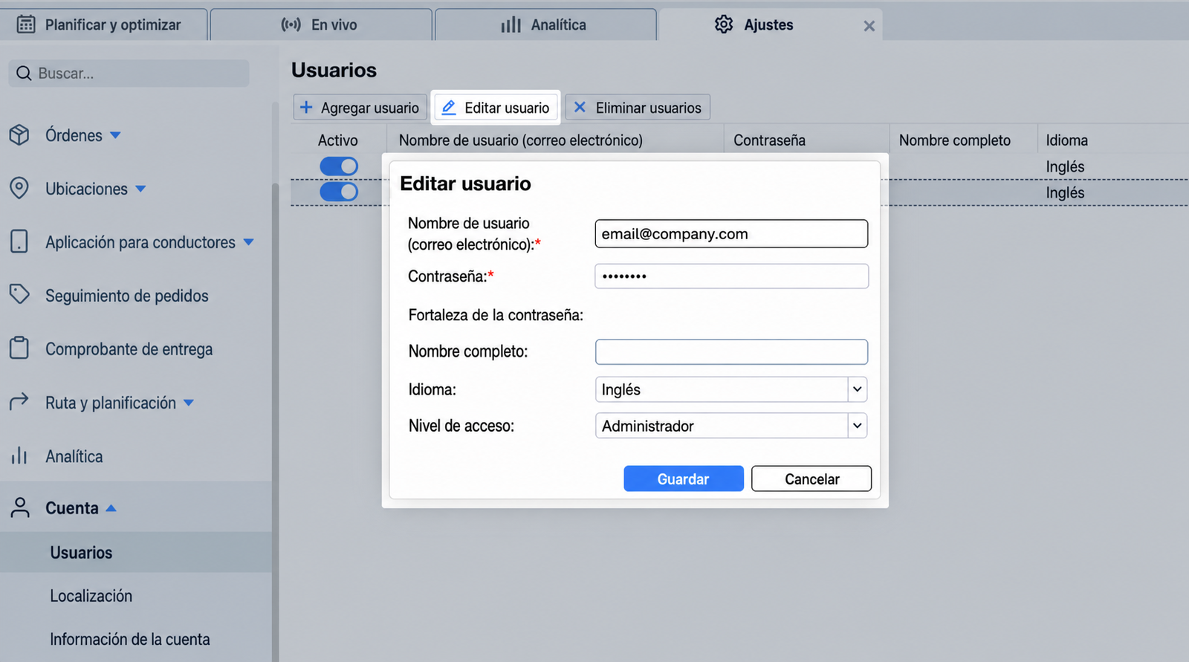Image resolution: width=1189 pixels, height=662 pixels.
Task: Click the tag icon for Seguimiento de pedidos
Action: coord(19,294)
